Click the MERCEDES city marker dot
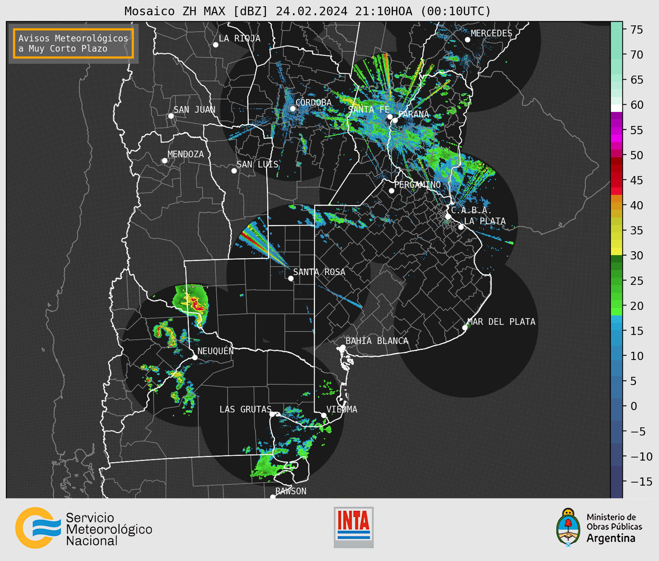 (468, 40)
